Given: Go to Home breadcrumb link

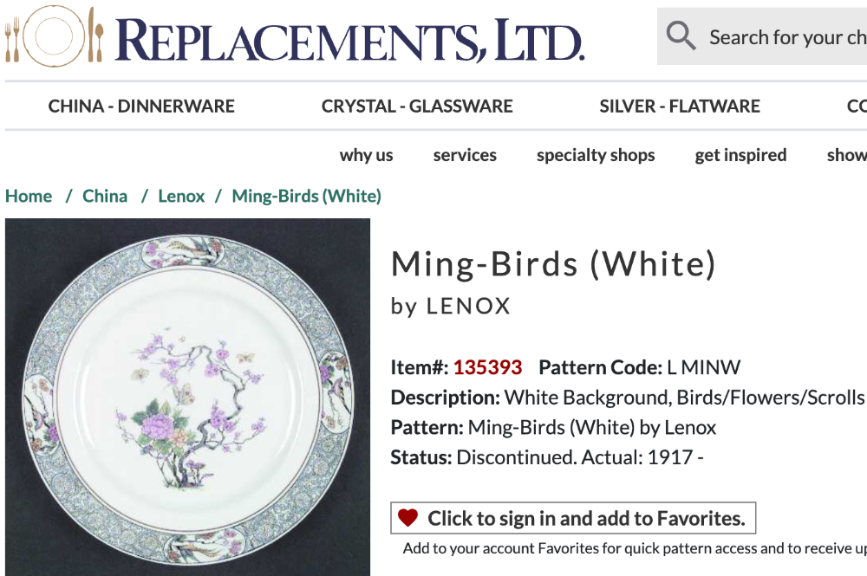Looking at the screenshot, I should 29,196.
